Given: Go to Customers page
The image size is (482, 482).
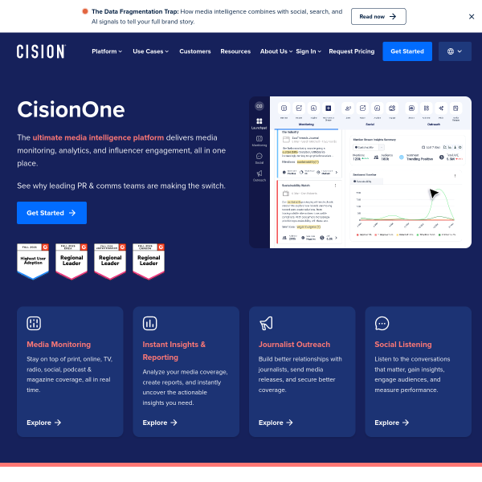Looking at the screenshot, I should pos(195,51).
